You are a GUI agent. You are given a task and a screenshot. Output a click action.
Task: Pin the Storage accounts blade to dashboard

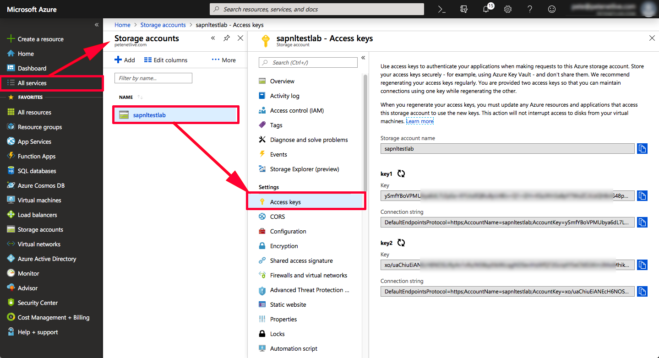coord(226,38)
